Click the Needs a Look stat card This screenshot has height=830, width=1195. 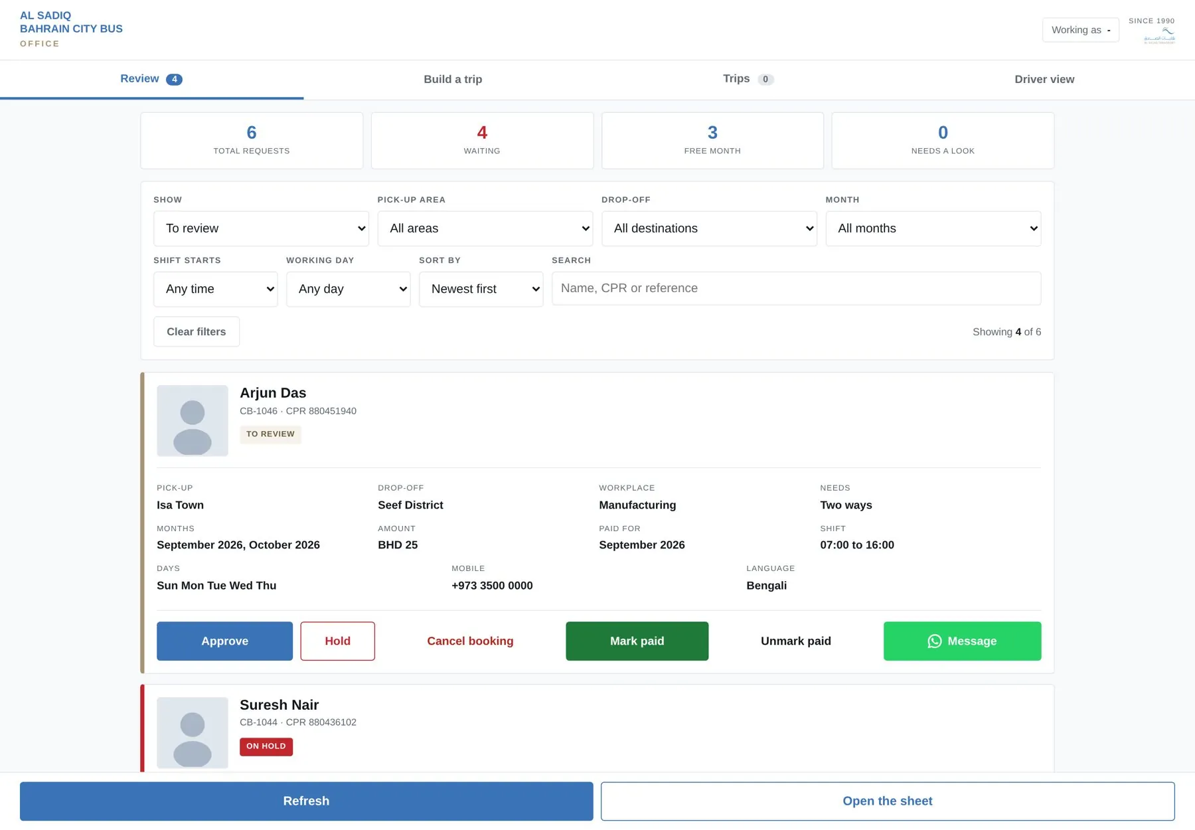click(943, 140)
